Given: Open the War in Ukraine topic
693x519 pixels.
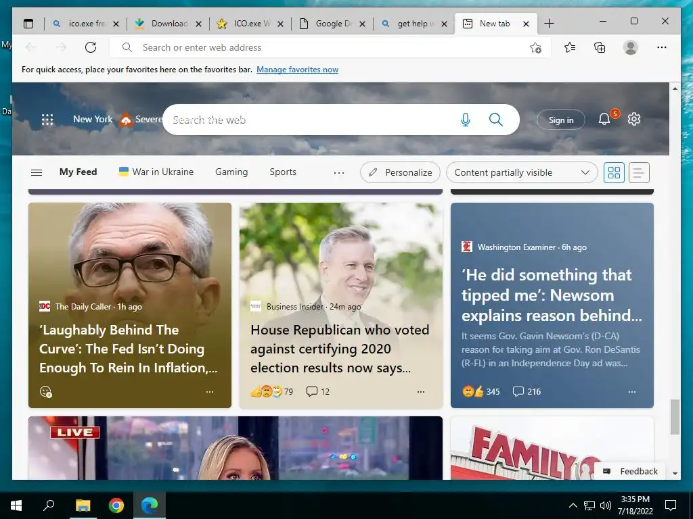Looking at the screenshot, I should pyautogui.click(x=156, y=172).
